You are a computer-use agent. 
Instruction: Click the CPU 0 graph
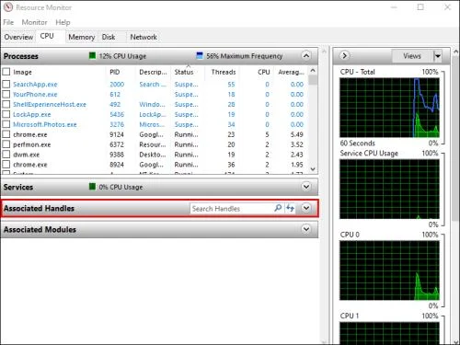[x=389, y=270]
